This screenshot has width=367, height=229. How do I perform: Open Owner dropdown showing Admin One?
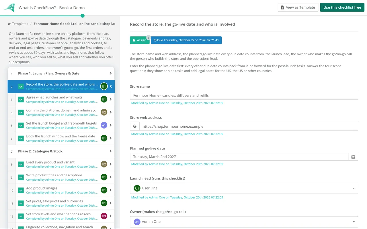244,222
